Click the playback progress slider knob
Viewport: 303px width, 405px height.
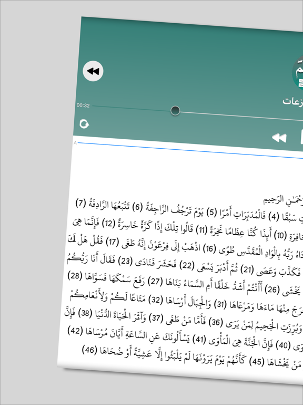tap(175, 111)
